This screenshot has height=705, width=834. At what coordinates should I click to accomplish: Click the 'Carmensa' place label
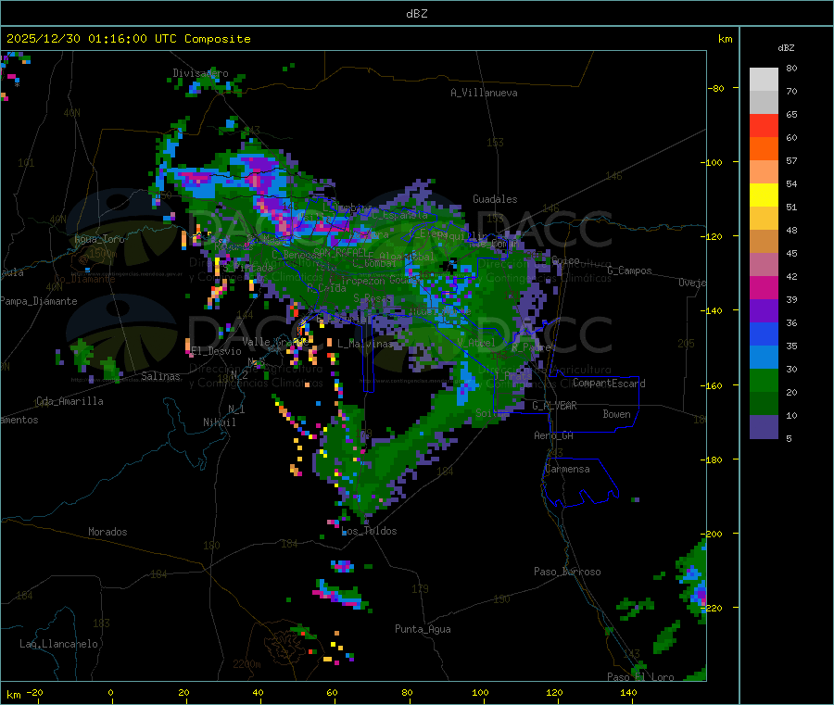point(567,469)
